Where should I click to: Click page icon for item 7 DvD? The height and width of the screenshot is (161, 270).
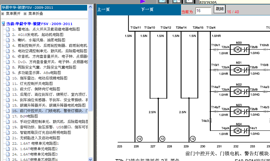(x=8, y=62)
